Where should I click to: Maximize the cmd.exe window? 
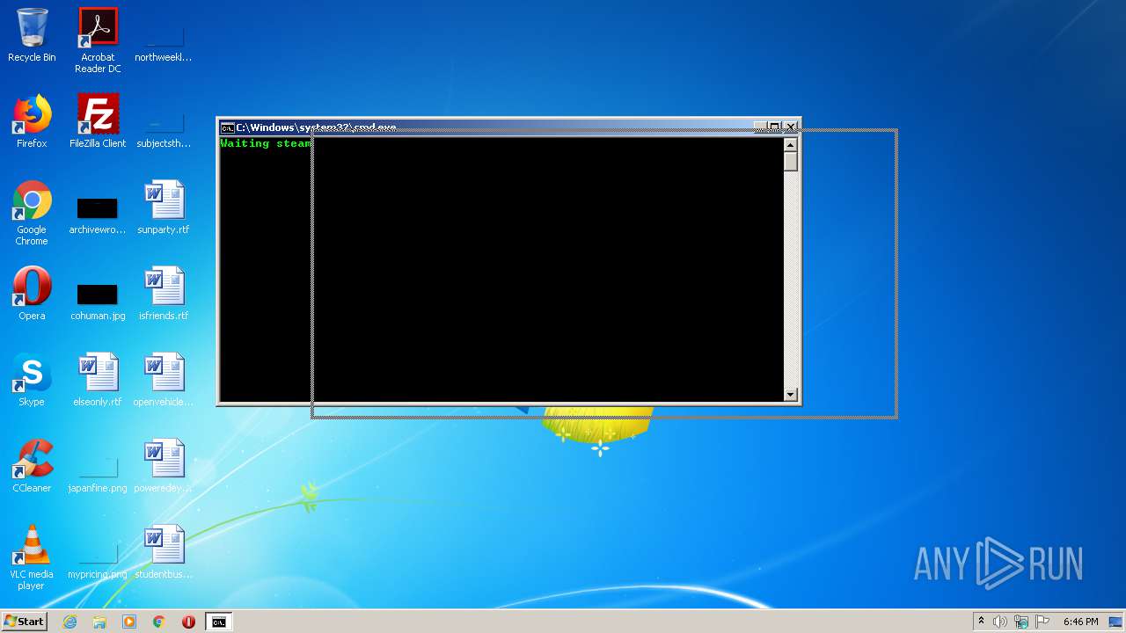[775, 127]
